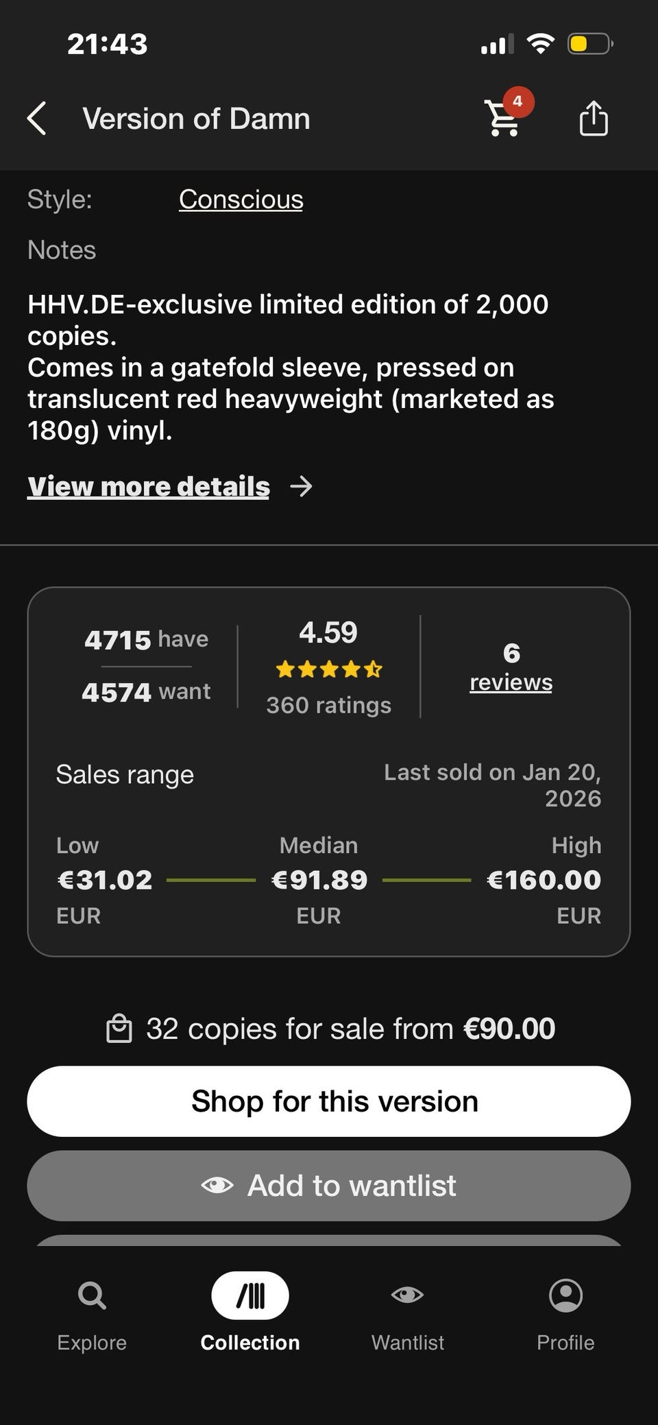Tap the back chevron arrow
The image size is (658, 1425).
37,119
